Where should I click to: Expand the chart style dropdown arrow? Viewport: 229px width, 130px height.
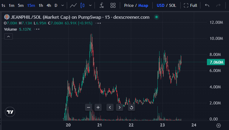click(x=90, y=6)
